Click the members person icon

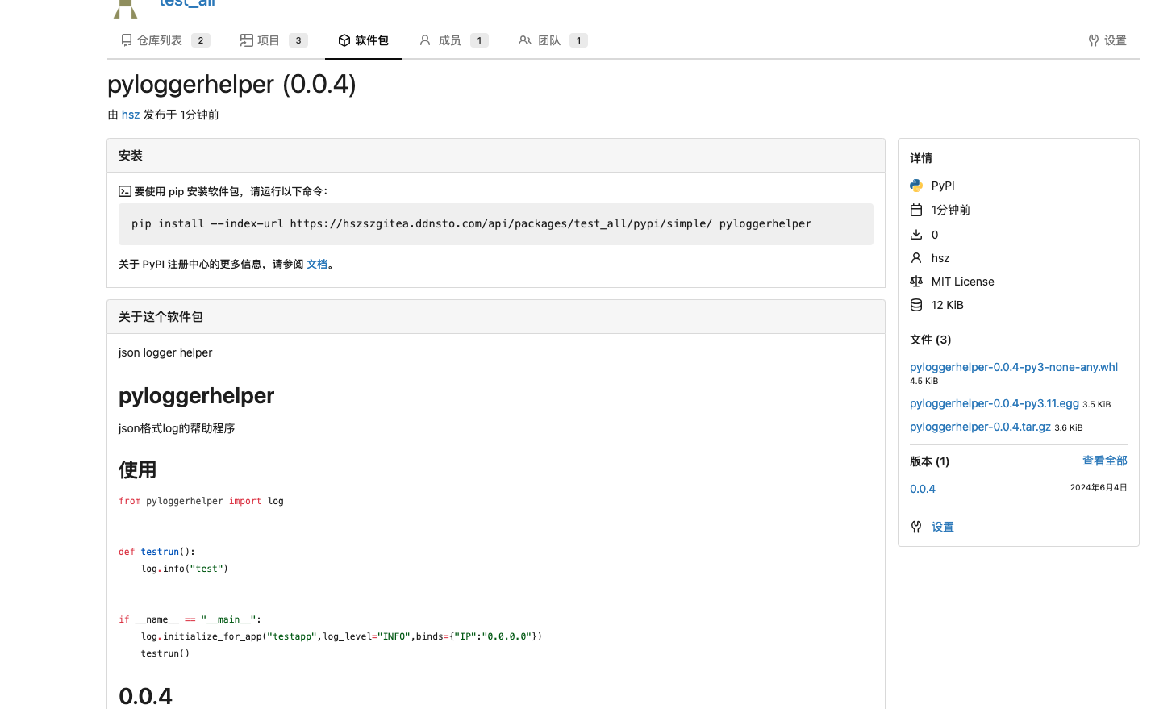point(425,40)
